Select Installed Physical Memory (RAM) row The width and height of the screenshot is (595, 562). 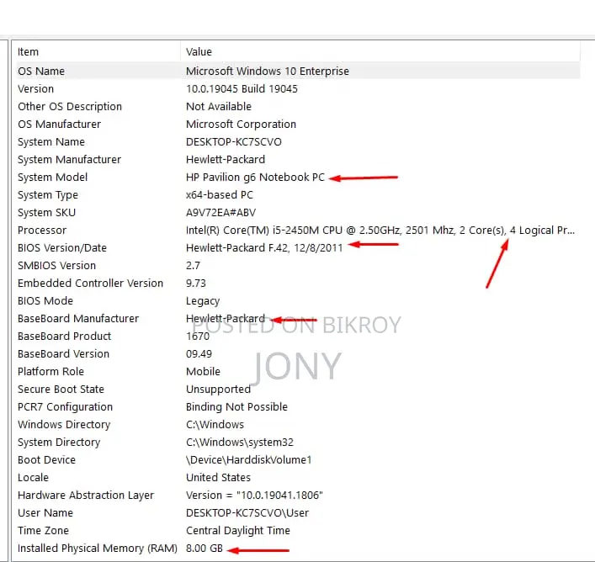click(98, 549)
